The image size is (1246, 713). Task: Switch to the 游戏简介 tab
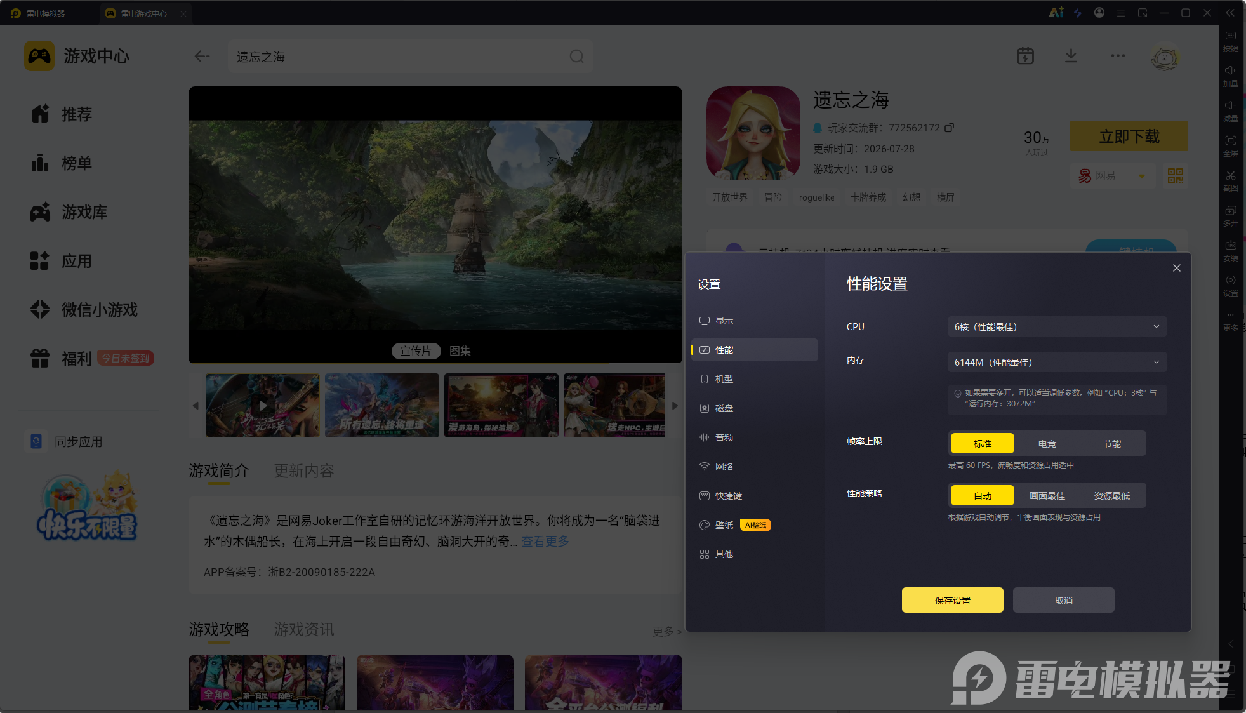pyautogui.click(x=219, y=471)
